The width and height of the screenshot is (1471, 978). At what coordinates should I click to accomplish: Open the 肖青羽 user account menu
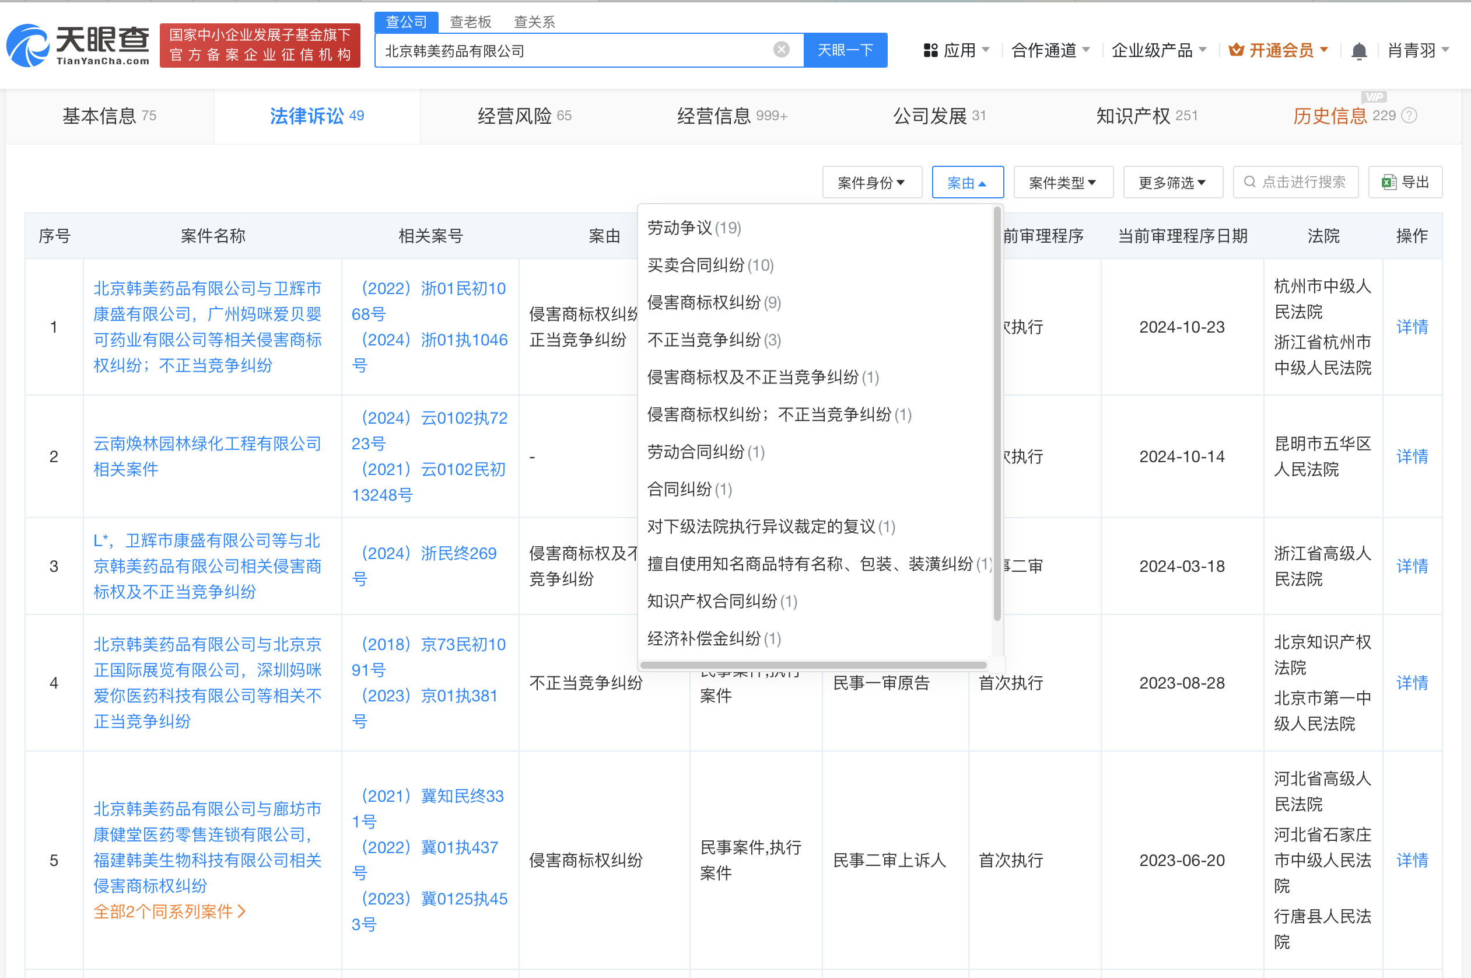1419,51
